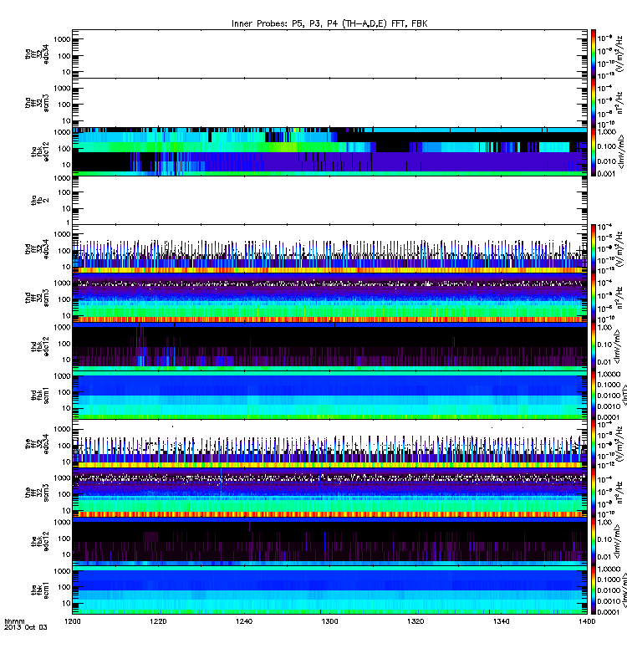The image size is (627, 669).
Task: Click the 'the fff 32 scm3' panel label
Action: (x=37, y=493)
